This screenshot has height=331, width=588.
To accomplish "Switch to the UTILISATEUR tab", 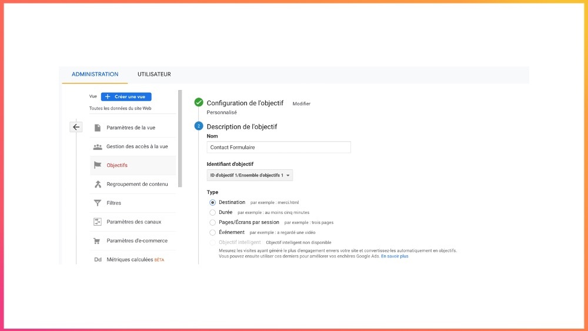I will click(154, 74).
